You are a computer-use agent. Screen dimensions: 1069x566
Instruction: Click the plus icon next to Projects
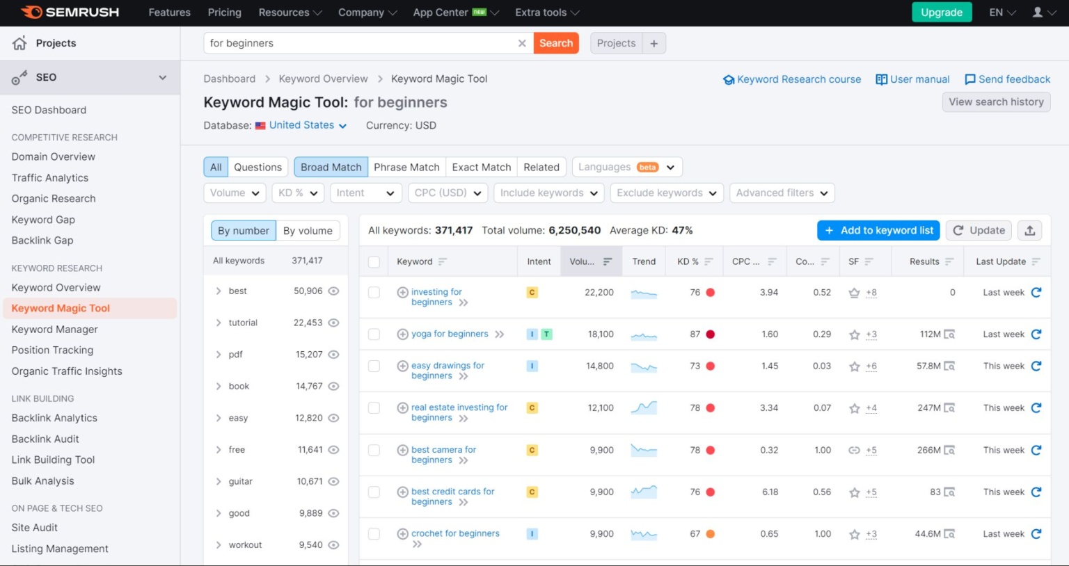click(x=654, y=43)
